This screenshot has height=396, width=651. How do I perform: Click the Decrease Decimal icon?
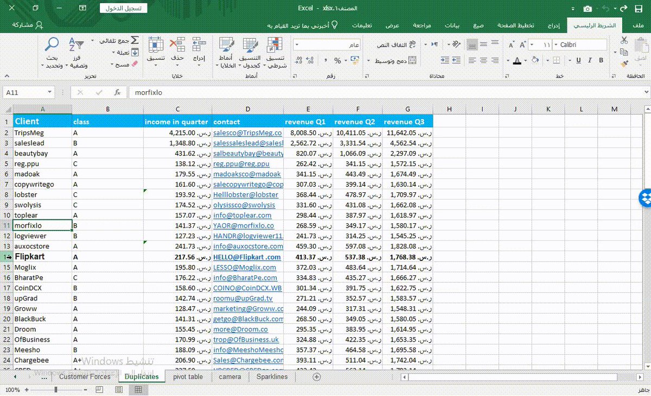tap(298, 60)
